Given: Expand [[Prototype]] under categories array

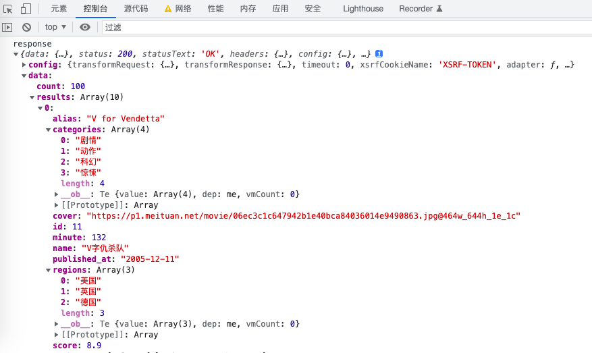Looking at the screenshot, I should coord(56,205).
